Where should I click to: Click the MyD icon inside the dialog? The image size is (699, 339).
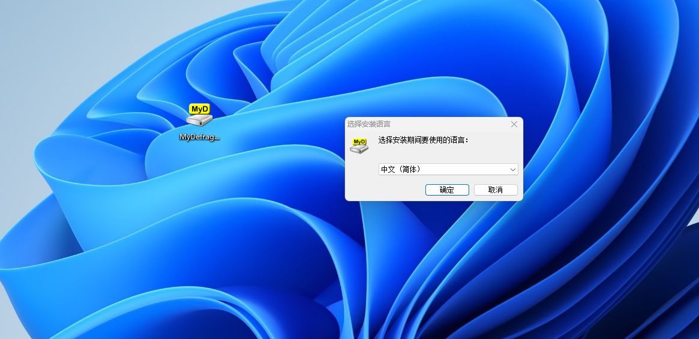(x=359, y=145)
